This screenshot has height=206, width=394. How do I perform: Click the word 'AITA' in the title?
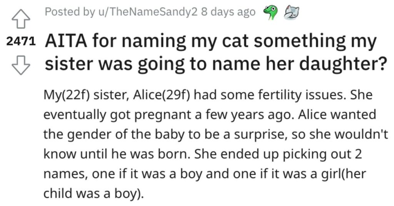[x=66, y=41]
